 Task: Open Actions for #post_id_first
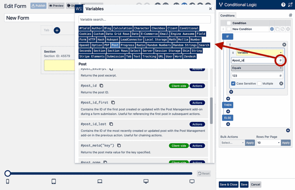197,103
